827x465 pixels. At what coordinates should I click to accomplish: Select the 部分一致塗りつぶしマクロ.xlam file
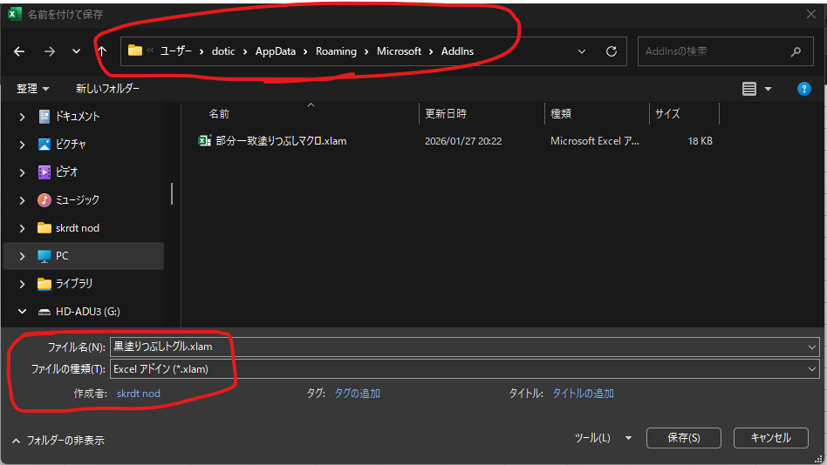[x=281, y=140]
